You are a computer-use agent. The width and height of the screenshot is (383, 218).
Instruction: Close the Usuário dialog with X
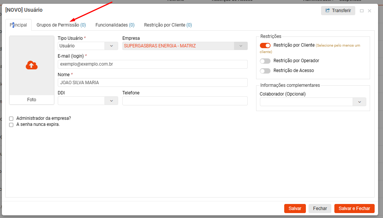click(369, 11)
